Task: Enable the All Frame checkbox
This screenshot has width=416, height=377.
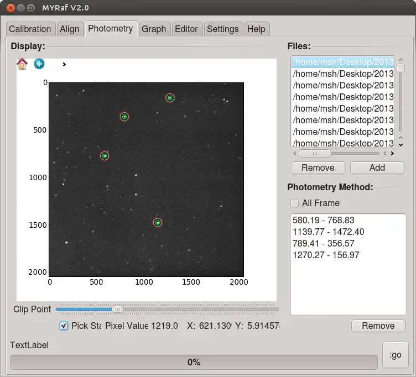Action: pos(295,203)
